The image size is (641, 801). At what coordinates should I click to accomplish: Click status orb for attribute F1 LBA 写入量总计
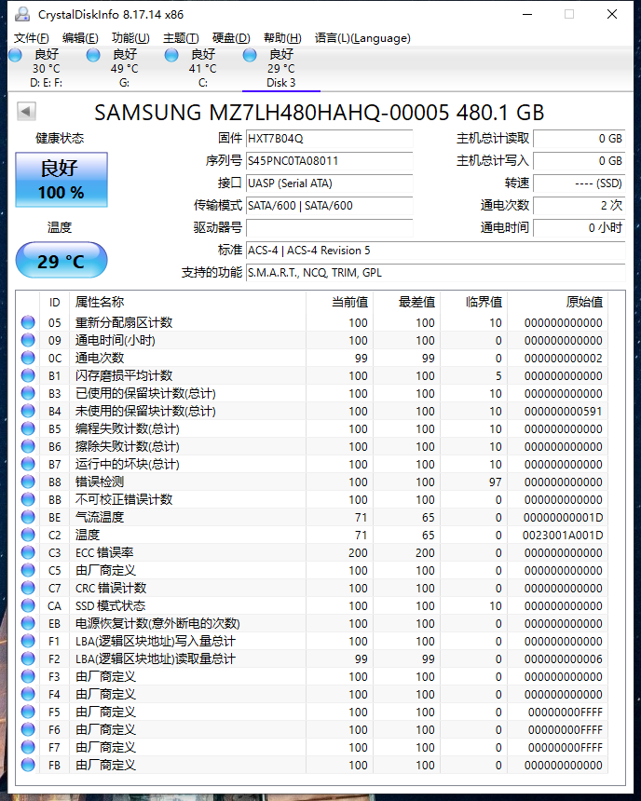coord(28,641)
